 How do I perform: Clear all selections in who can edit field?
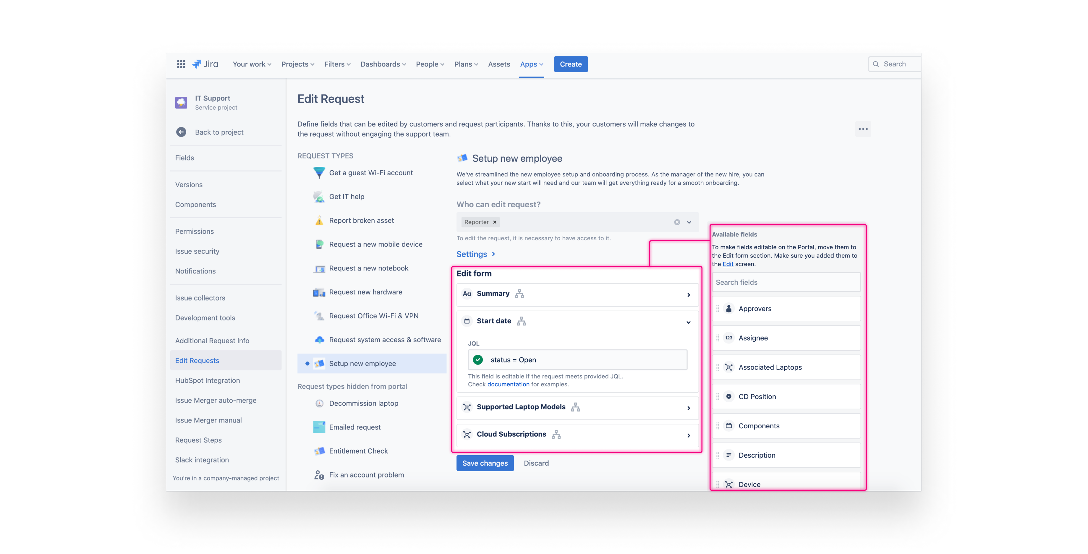[x=677, y=222]
